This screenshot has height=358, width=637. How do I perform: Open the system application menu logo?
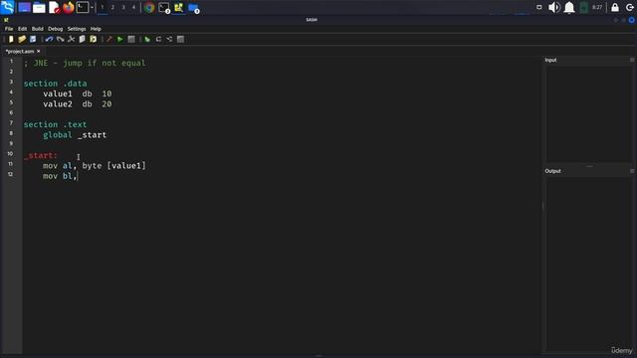(7, 7)
